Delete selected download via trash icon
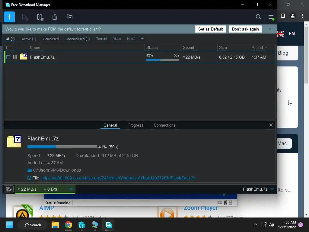 55,17
